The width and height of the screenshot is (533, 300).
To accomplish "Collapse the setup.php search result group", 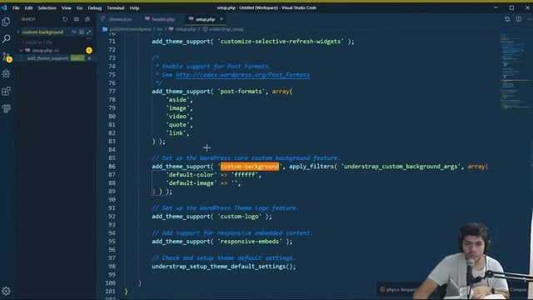I will [21, 50].
